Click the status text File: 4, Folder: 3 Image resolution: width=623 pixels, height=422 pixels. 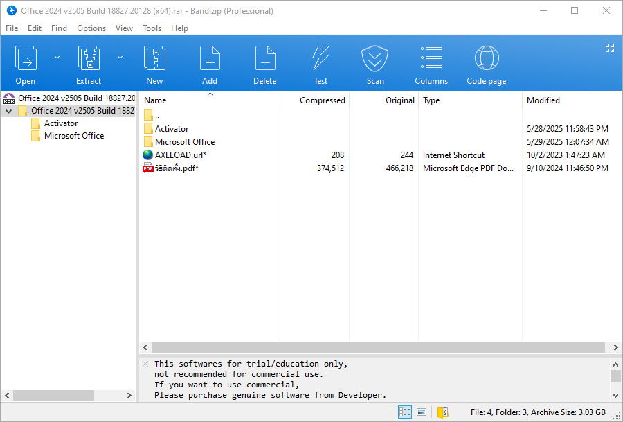[499, 412]
